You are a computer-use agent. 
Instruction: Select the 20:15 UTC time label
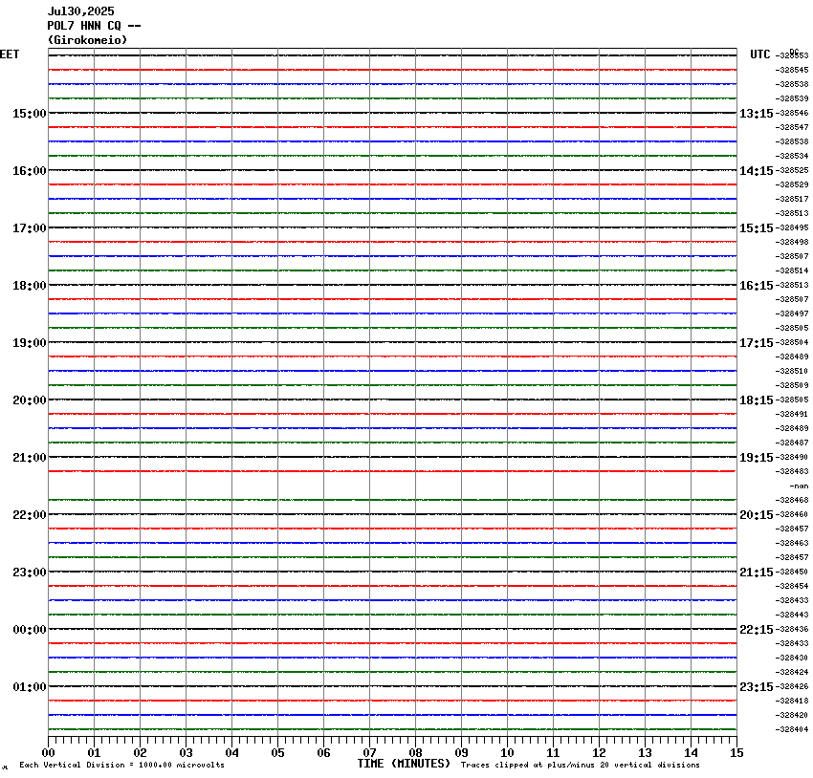pos(756,515)
